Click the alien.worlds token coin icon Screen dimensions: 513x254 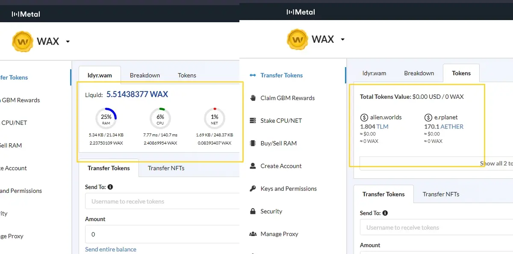point(364,117)
